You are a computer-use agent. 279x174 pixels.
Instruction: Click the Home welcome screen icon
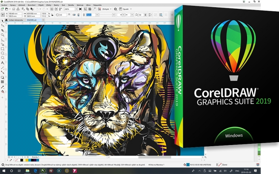point(7,20)
